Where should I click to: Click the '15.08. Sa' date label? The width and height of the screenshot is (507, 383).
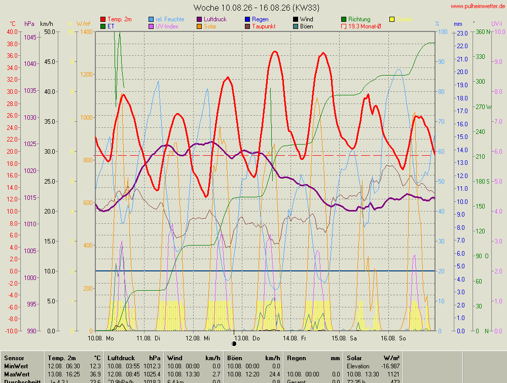click(x=344, y=338)
